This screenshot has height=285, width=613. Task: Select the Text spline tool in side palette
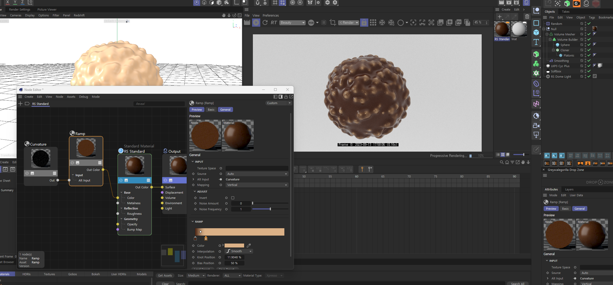tap(536, 42)
